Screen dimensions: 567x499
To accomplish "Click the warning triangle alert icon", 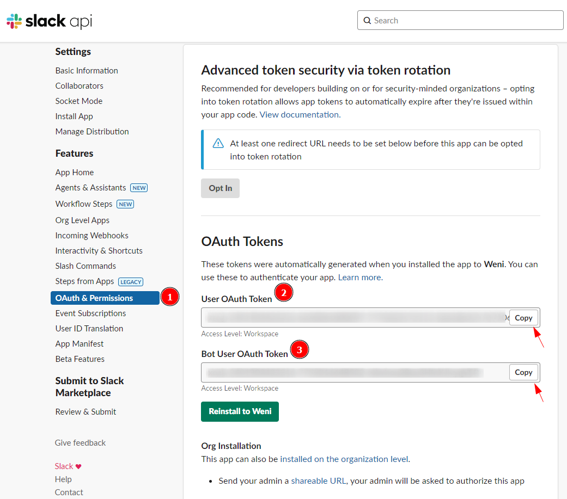I will pyautogui.click(x=218, y=144).
